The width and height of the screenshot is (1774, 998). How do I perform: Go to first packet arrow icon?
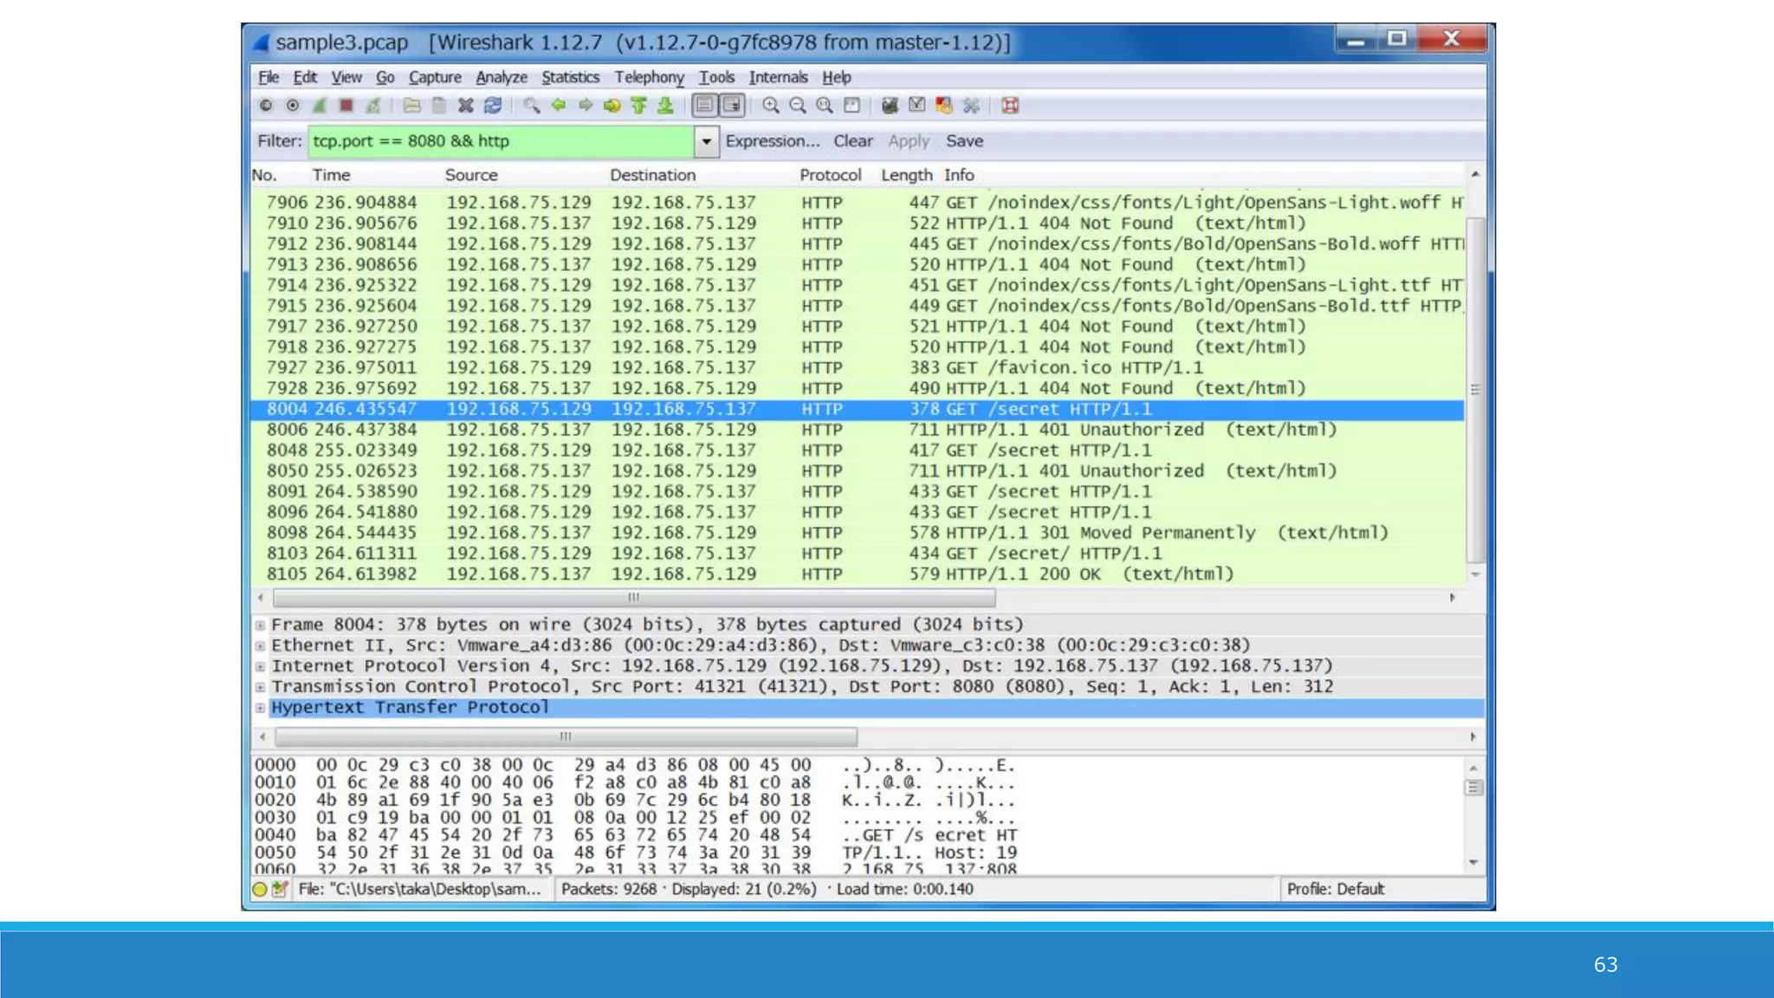tap(638, 106)
